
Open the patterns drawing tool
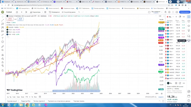[x=3, y=27]
